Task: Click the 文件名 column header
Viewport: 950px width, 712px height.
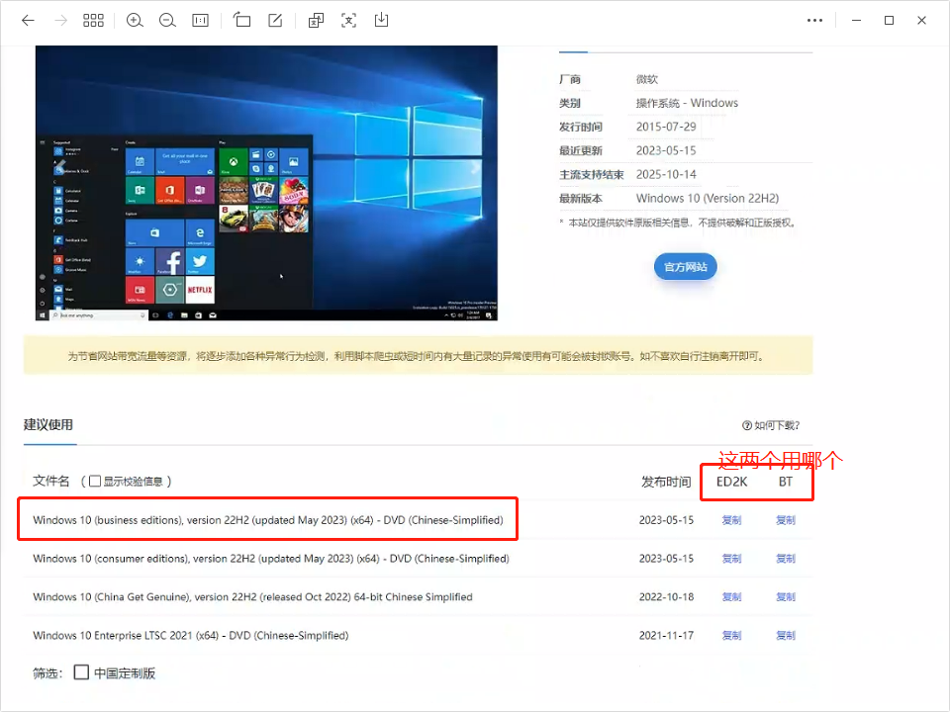Action: click(x=50, y=482)
